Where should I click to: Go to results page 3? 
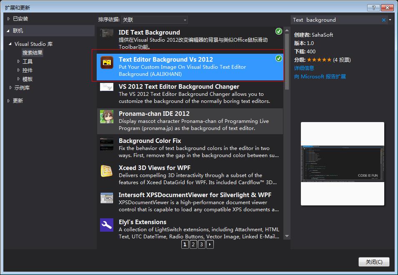tap(202, 245)
